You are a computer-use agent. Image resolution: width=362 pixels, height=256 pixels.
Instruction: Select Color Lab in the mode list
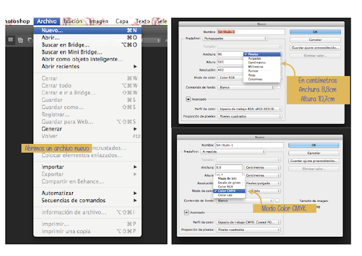click(x=229, y=195)
